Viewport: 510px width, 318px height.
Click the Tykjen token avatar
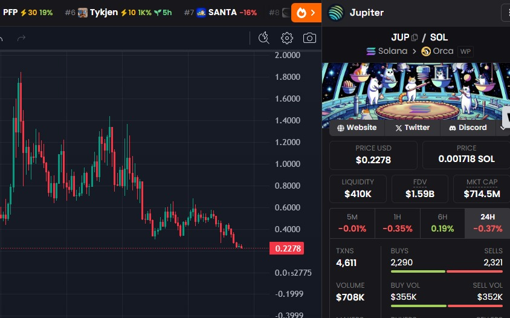pos(83,13)
